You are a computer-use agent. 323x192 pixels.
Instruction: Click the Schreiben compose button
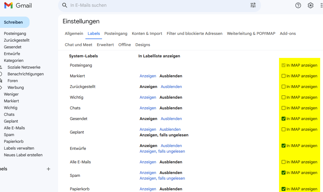point(14,22)
